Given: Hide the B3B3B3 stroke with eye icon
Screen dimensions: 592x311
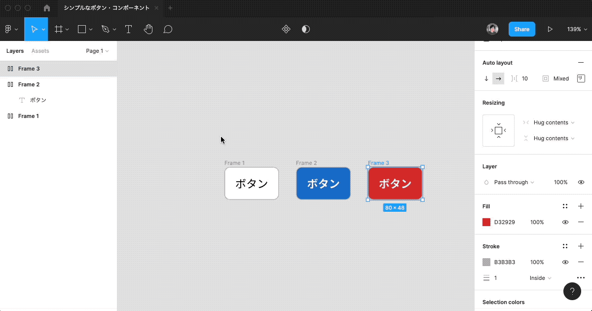Looking at the screenshot, I should (565, 262).
